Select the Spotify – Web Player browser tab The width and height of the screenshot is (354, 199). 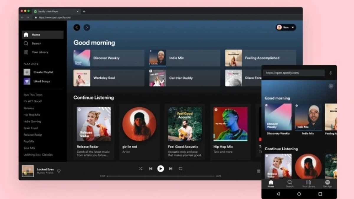56,11
